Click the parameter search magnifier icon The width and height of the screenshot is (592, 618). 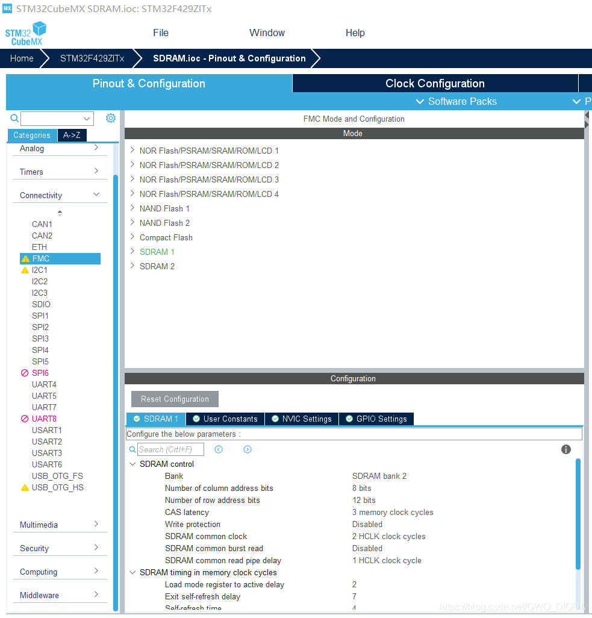pos(132,449)
